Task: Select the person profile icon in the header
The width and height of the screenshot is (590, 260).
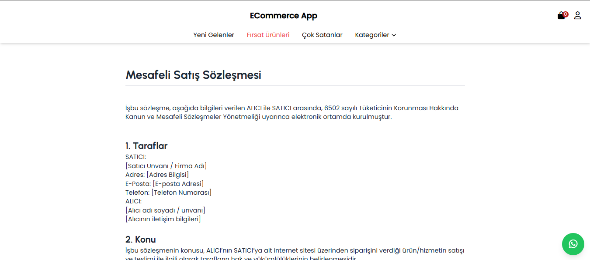Action: tap(578, 15)
